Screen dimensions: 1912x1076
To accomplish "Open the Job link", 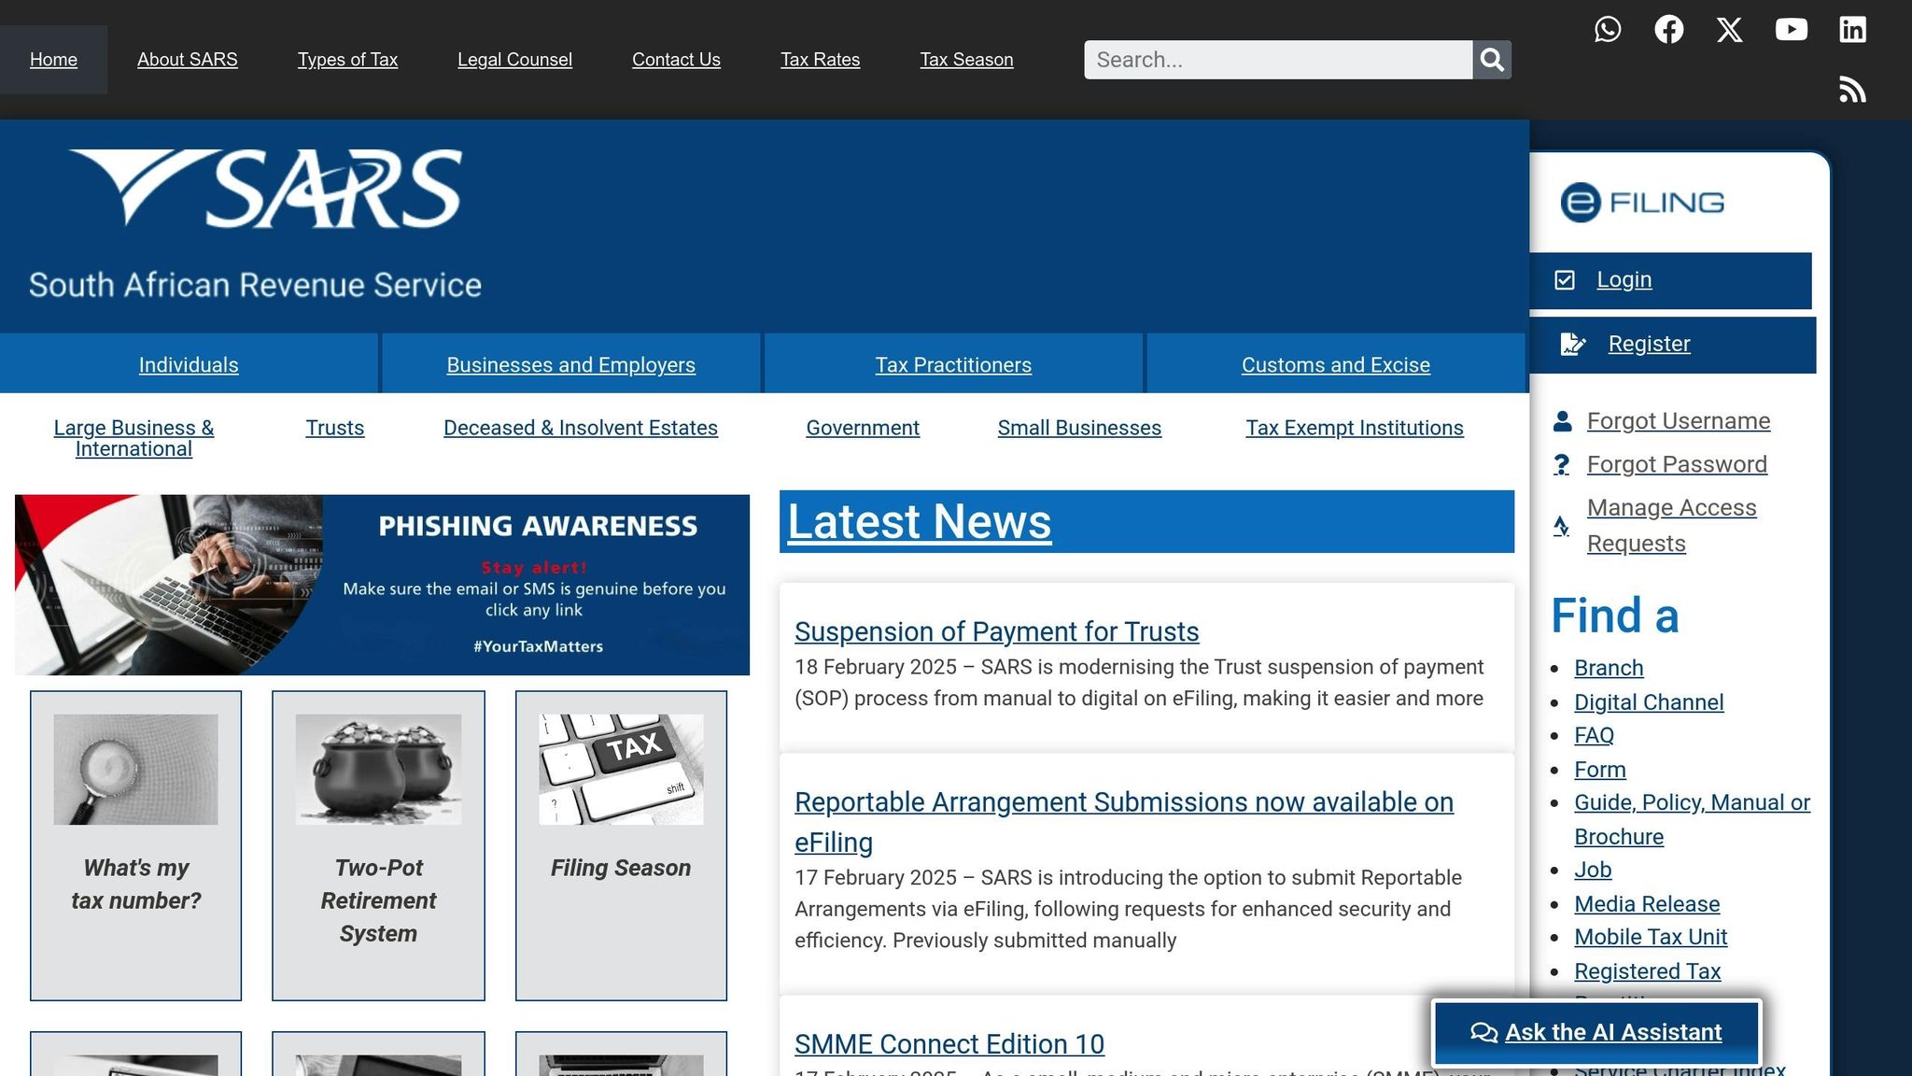I will [1593, 870].
